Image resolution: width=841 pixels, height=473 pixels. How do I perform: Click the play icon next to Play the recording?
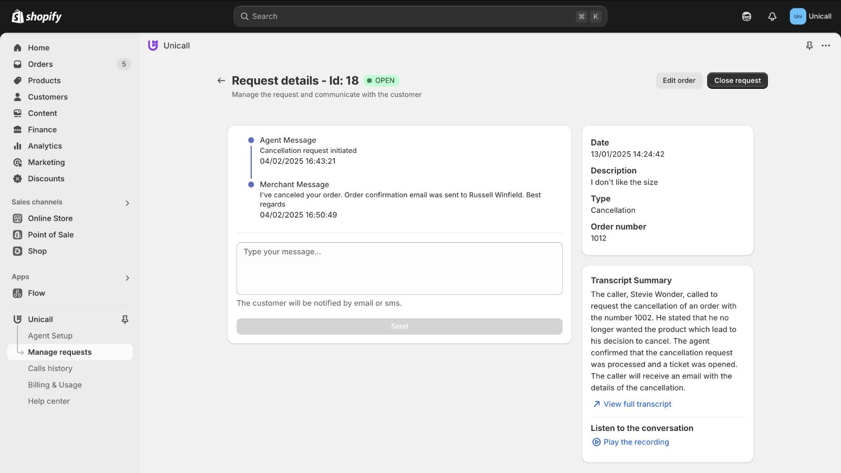coord(597,442)
